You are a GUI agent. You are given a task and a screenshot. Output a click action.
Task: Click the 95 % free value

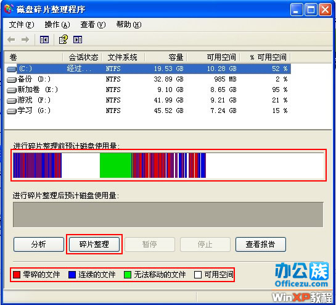click(x=280, y=90)
